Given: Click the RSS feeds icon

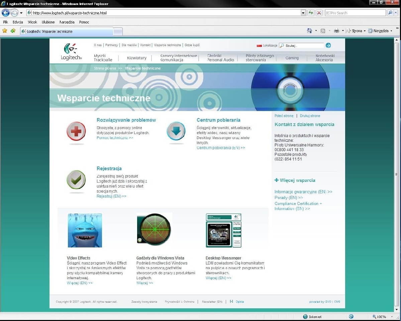Looking at the screenshot, I should point(323,31).
